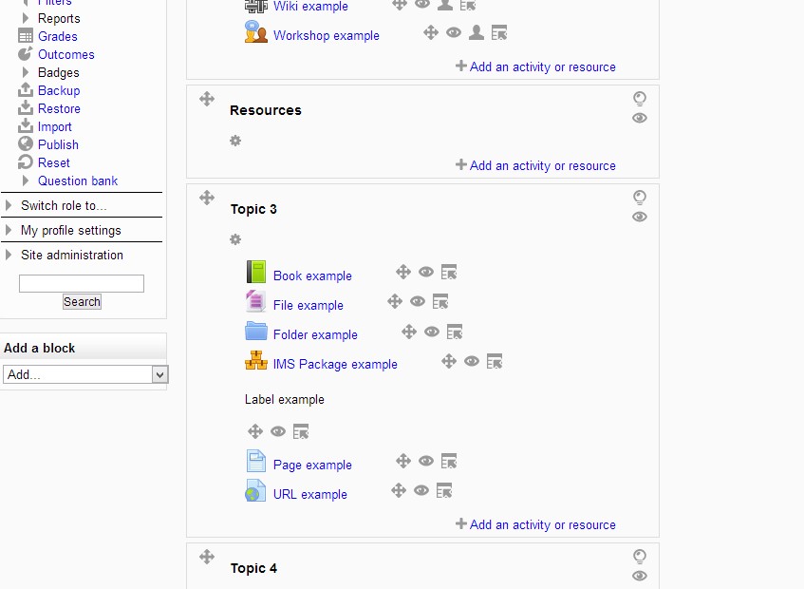Click the assign roles icon for Page example
The width and height of the screenshot is (804, 589).
(449, 461)
